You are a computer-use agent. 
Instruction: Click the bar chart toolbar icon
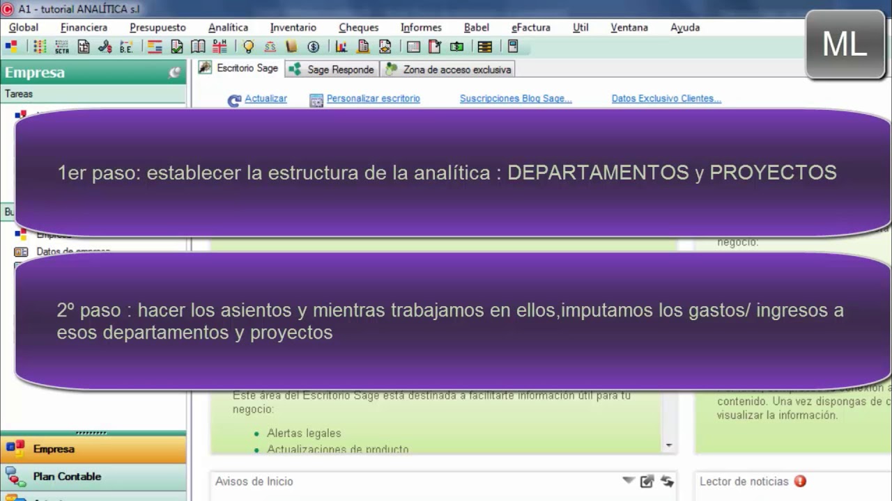(341, 47)
